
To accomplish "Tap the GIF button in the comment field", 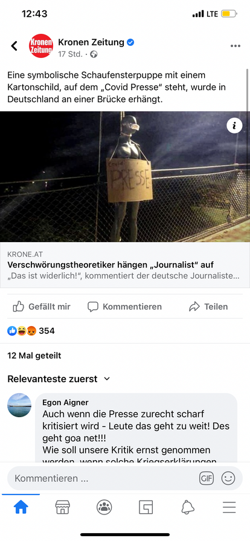I will (207, 478).
